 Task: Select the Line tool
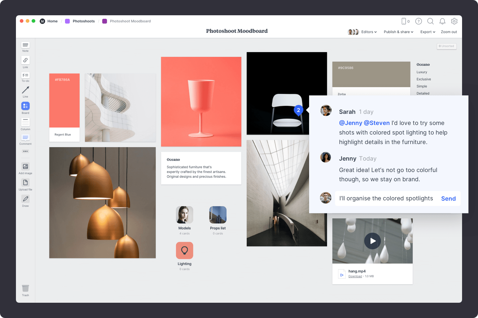tap(25, 90)
